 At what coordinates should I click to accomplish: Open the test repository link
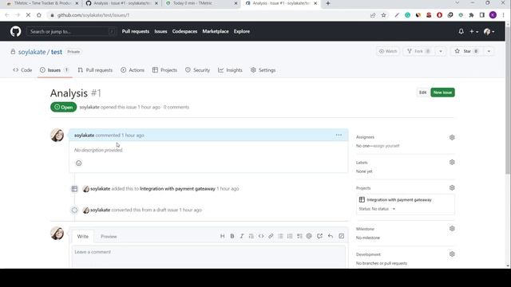click(x=57, y=52)
